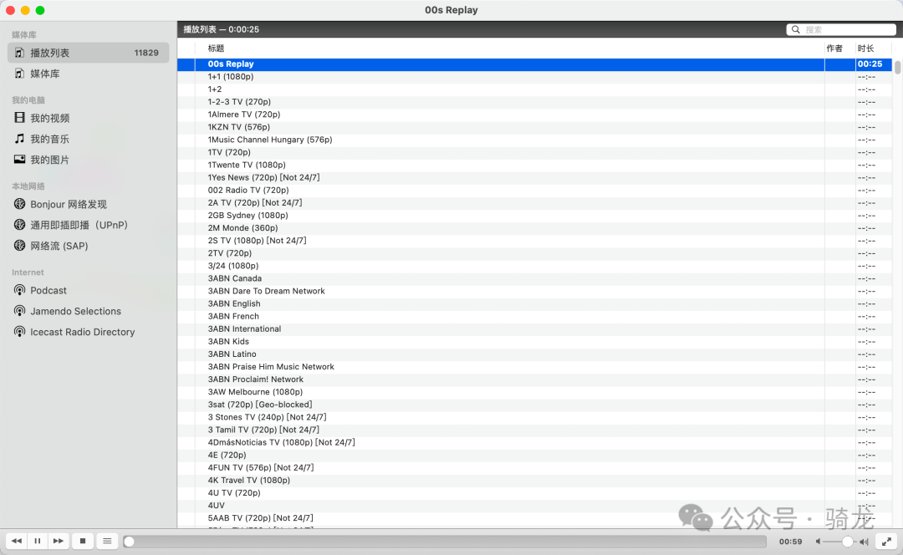Select Bonjour 网络发现 in the sidebar

coord(88,205)
